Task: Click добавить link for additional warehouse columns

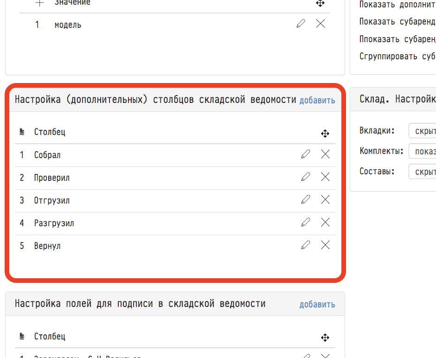Action: click(x=317, y=101)
